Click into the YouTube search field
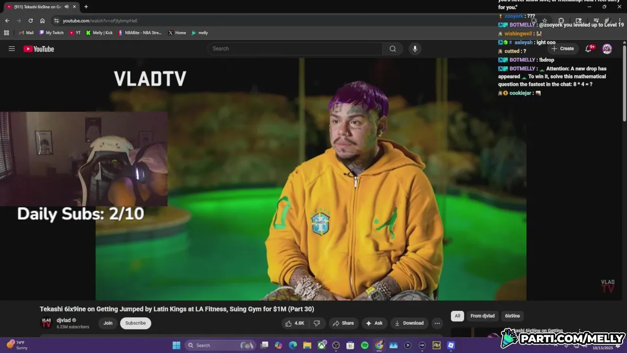This screenshot has width=627, height=353. tap(295, 49)
